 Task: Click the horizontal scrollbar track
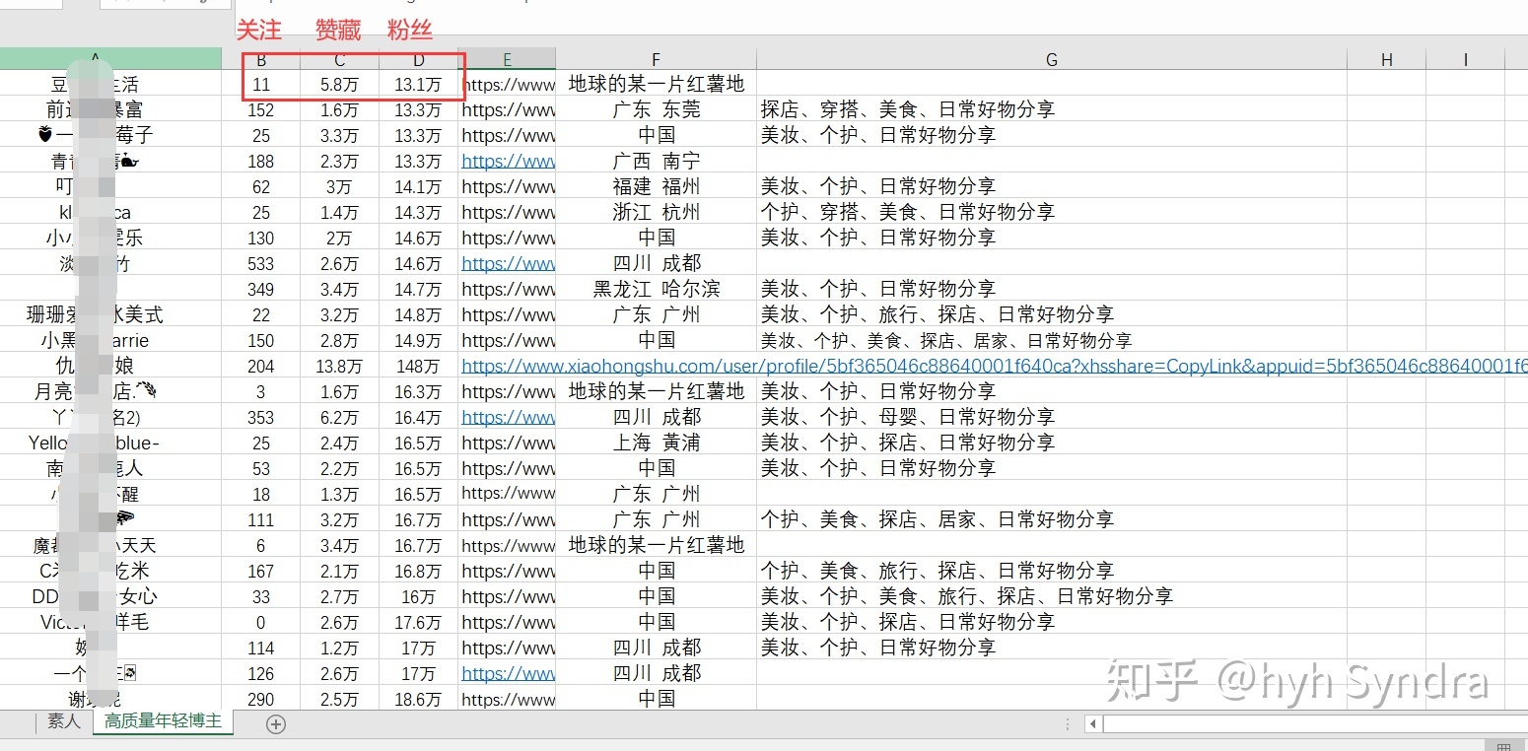[x=1311, y=724]
